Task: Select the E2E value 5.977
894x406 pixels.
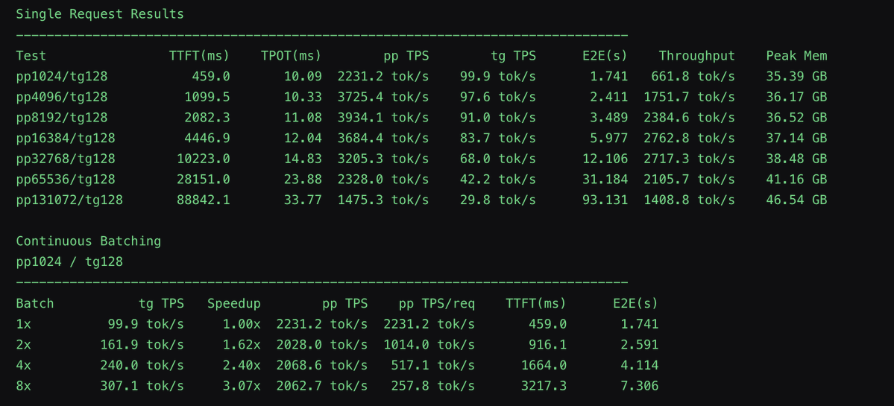Action: [x=609, y=138]
